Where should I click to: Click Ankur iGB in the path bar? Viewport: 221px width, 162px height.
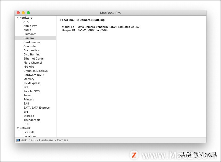pos(28,140)
